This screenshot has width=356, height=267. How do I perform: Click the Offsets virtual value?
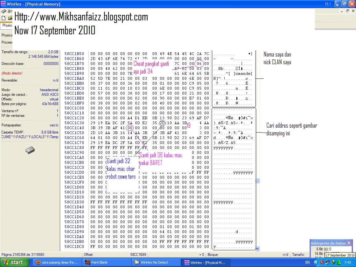coord(54,99)
